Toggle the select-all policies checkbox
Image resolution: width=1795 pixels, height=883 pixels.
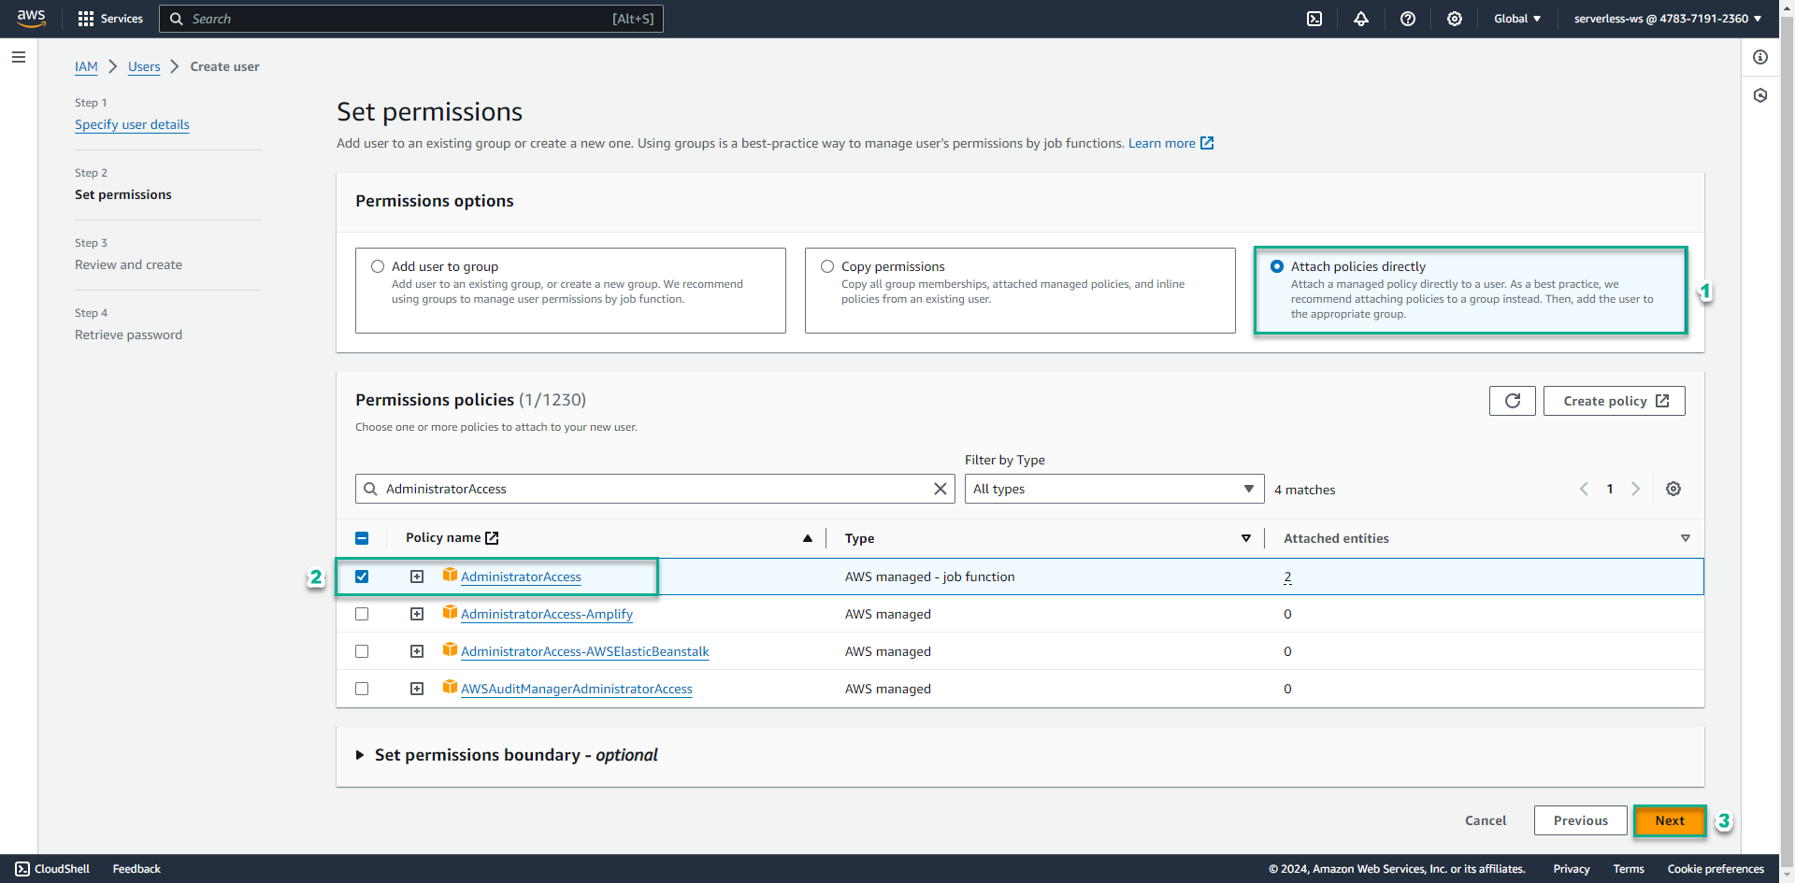[x=362, y=538]
